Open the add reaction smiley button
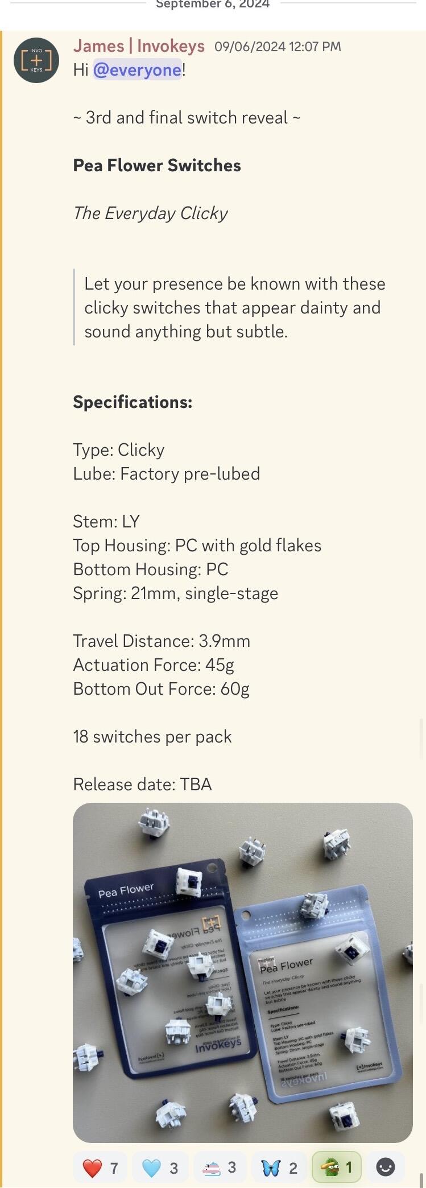Screen dimensions: 426x1188 pos(386,1168)
